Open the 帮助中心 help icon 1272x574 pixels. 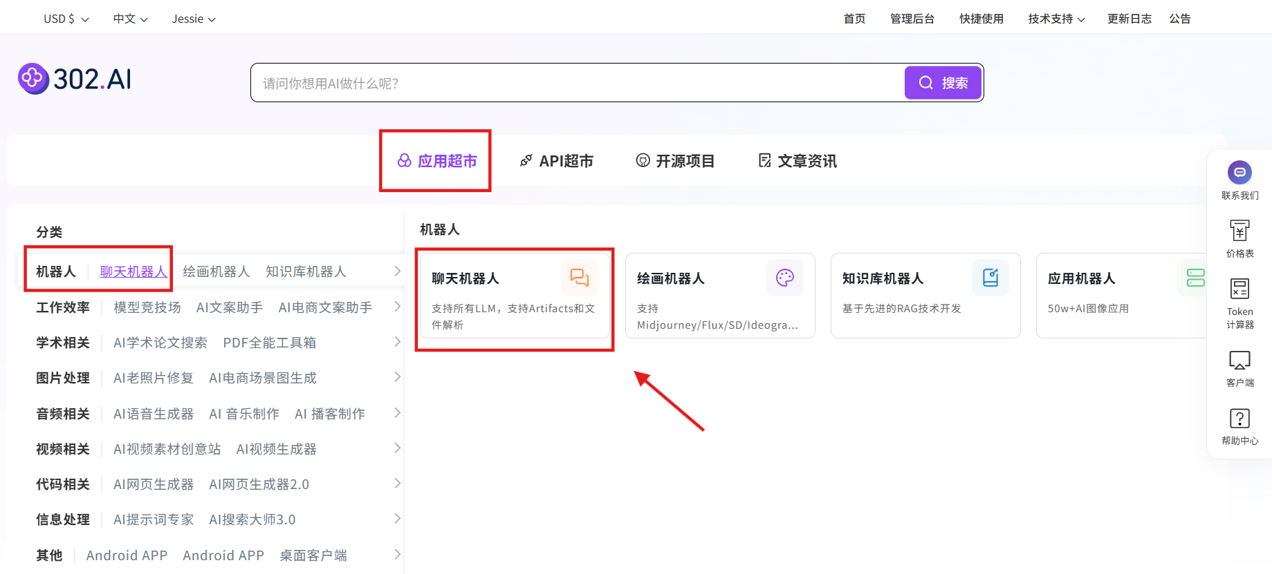point(1239,418)
